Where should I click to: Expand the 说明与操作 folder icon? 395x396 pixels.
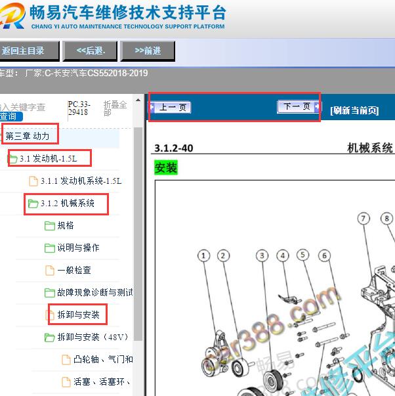50,248
